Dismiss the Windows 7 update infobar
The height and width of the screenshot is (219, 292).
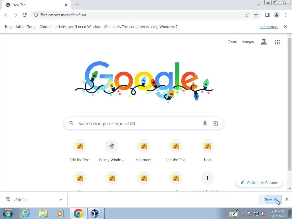285,27
